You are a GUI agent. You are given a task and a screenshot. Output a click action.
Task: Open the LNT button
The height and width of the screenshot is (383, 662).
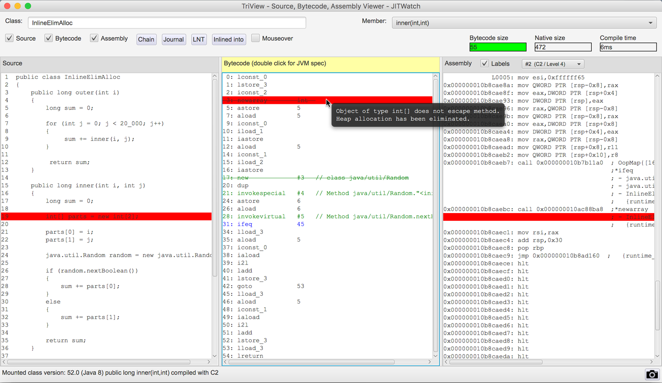(x=199, y=39)
